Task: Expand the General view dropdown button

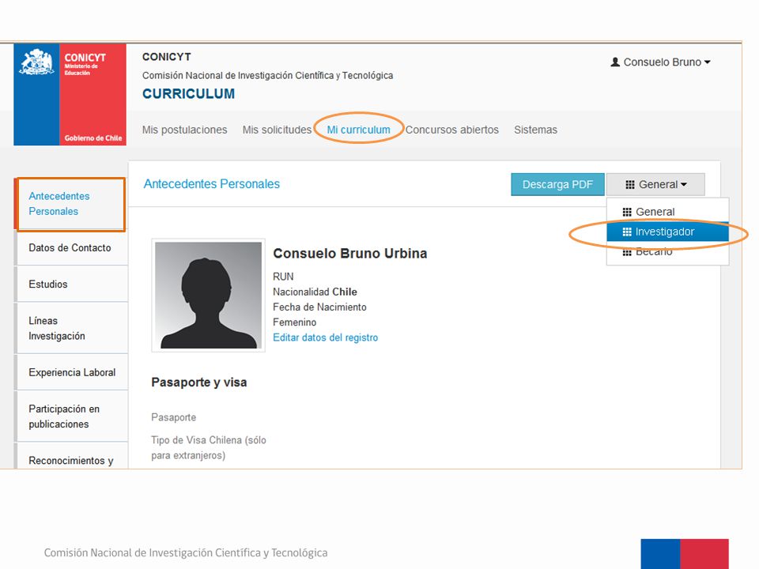Action: click(655, 184)
